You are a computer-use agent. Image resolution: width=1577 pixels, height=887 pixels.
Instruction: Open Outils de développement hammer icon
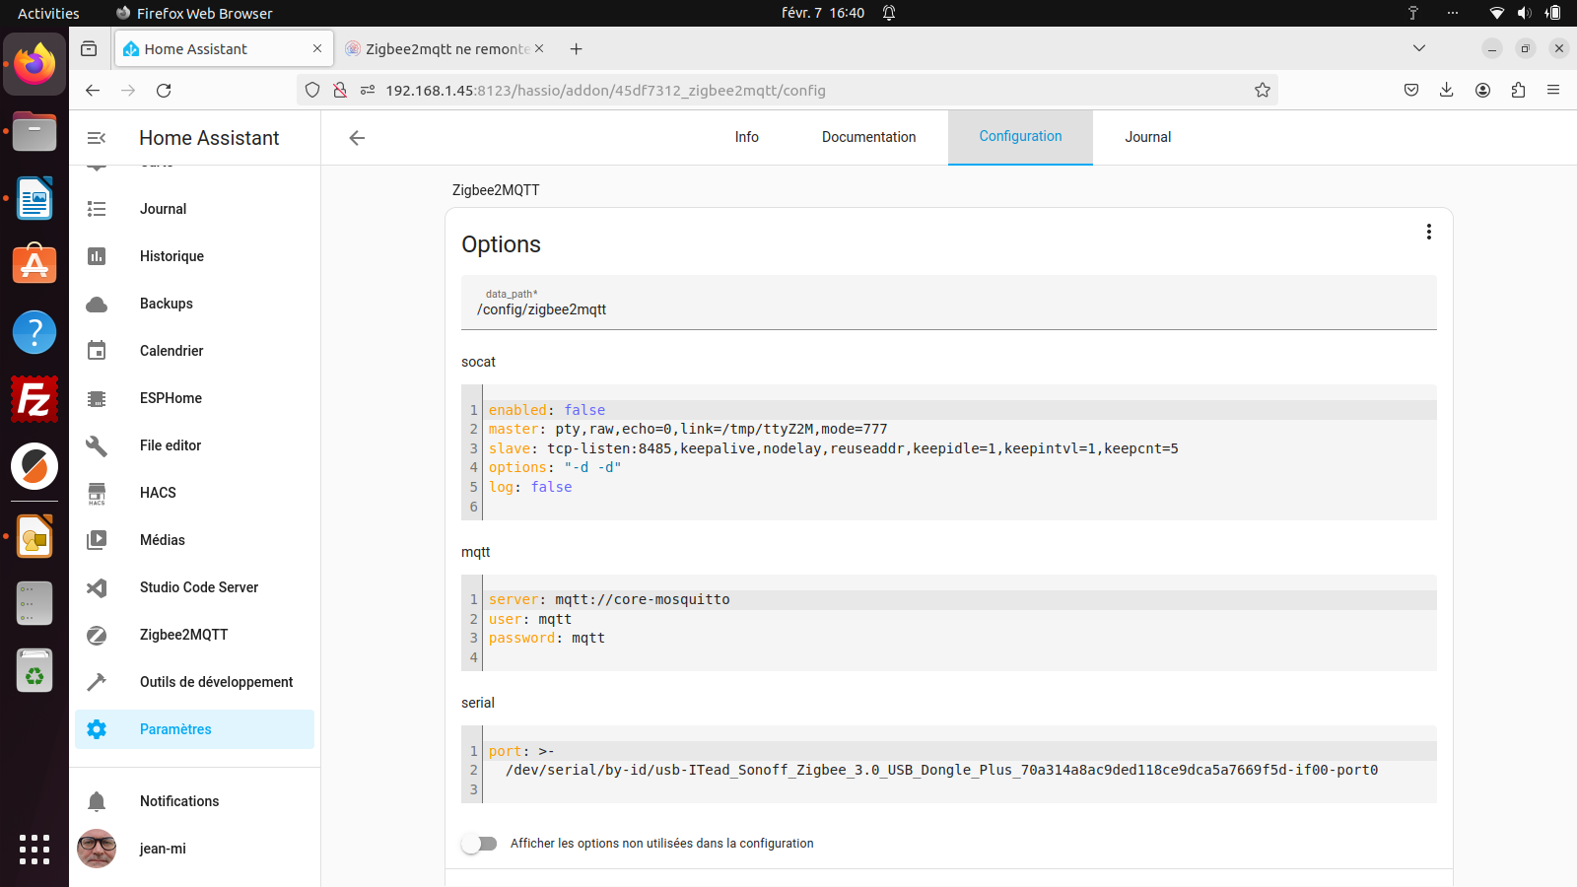tap(97, 682)
